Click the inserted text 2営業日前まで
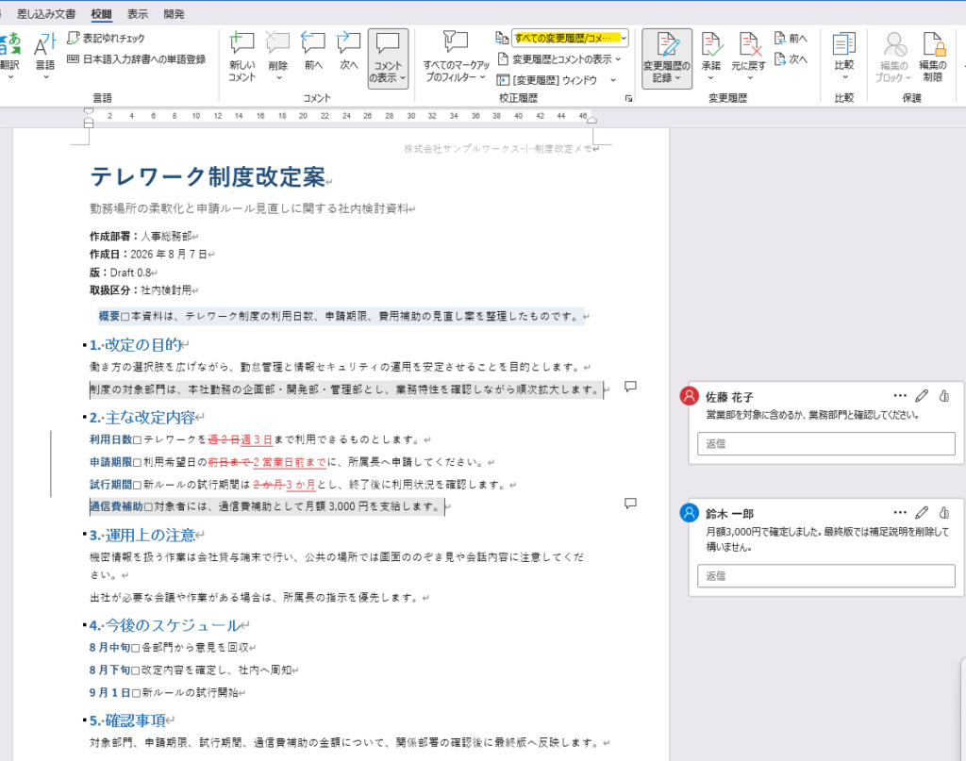This screenshot has height=761, width=966. point(290,462)
